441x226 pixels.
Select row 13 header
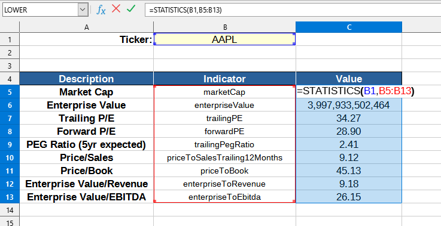(10, 197)
